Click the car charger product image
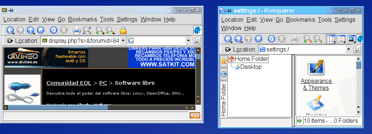 (22, 90)
